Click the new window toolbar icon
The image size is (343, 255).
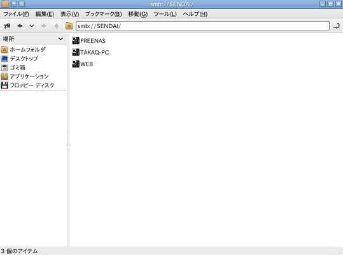(x=7, y=26)
